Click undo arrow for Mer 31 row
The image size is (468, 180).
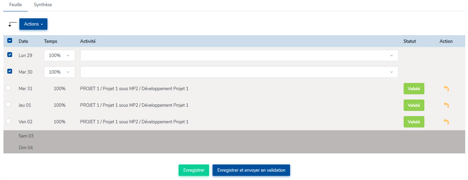tap(446, 89)
